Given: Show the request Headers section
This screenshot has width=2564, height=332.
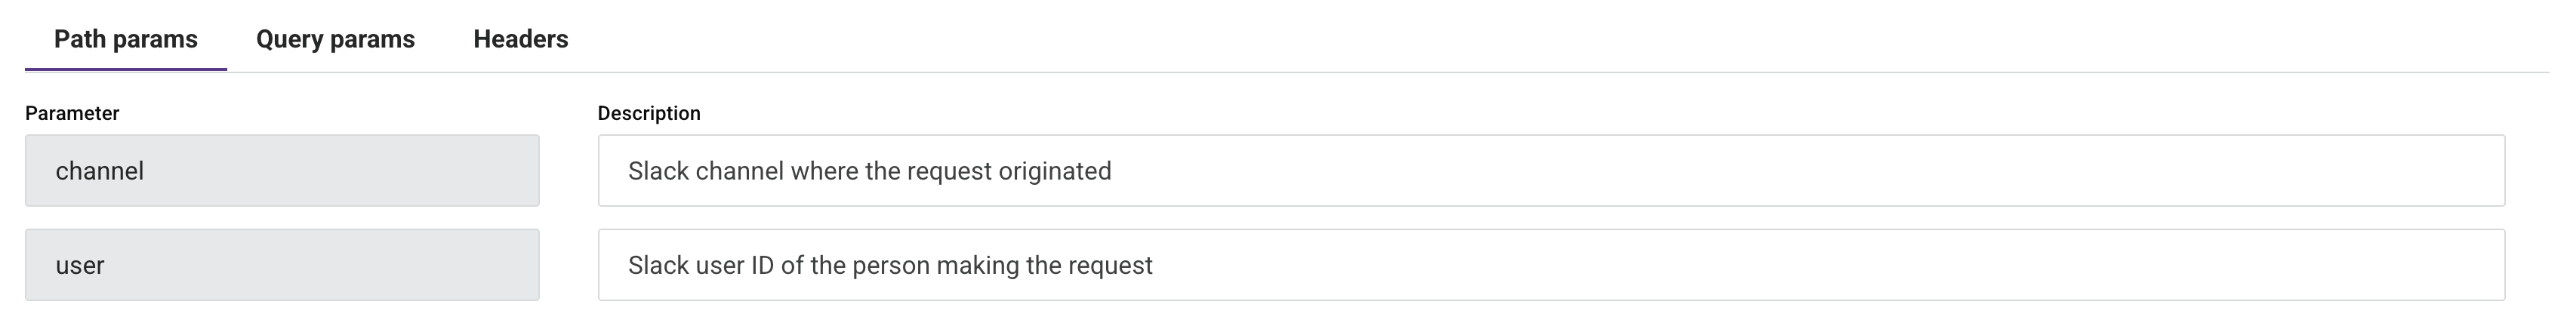Looking at the screenshot, I should [x=520, y=38].
